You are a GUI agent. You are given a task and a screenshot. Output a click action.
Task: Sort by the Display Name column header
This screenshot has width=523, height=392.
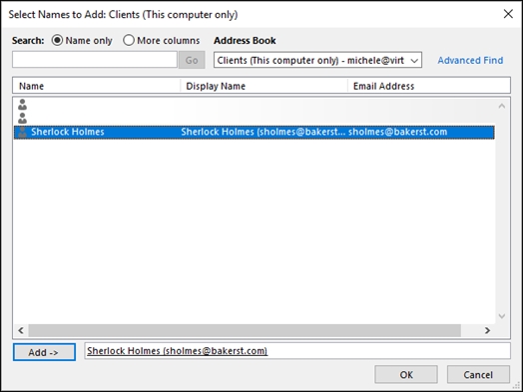click(263, 86)
